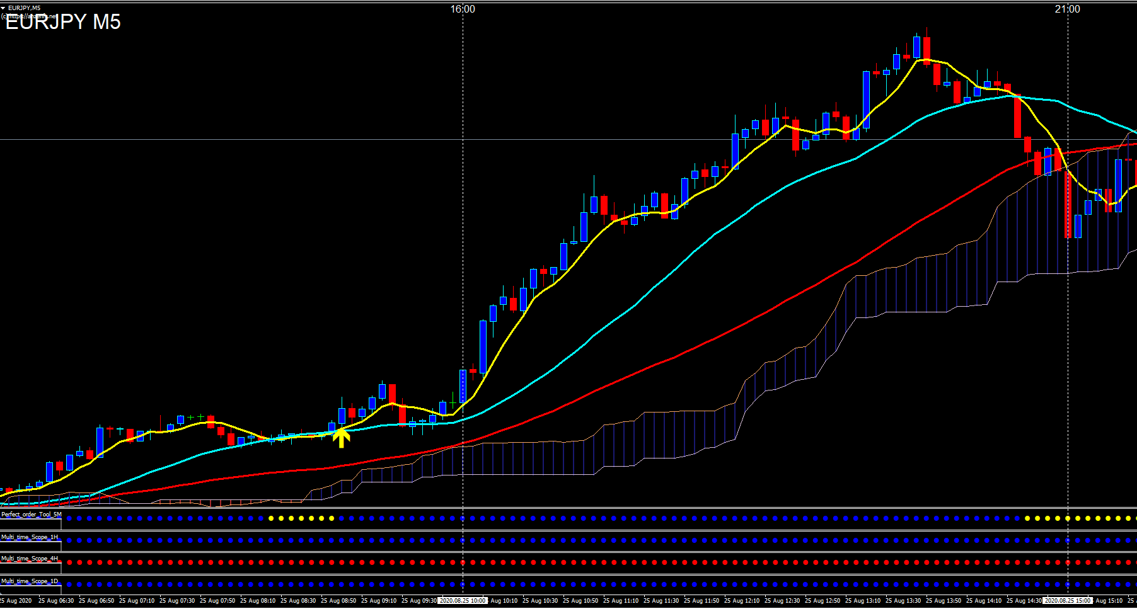1137x609 pixels.
Task: Open the chart menu triangle beside EURJPY,M5
Action: (x=3, y=8)
